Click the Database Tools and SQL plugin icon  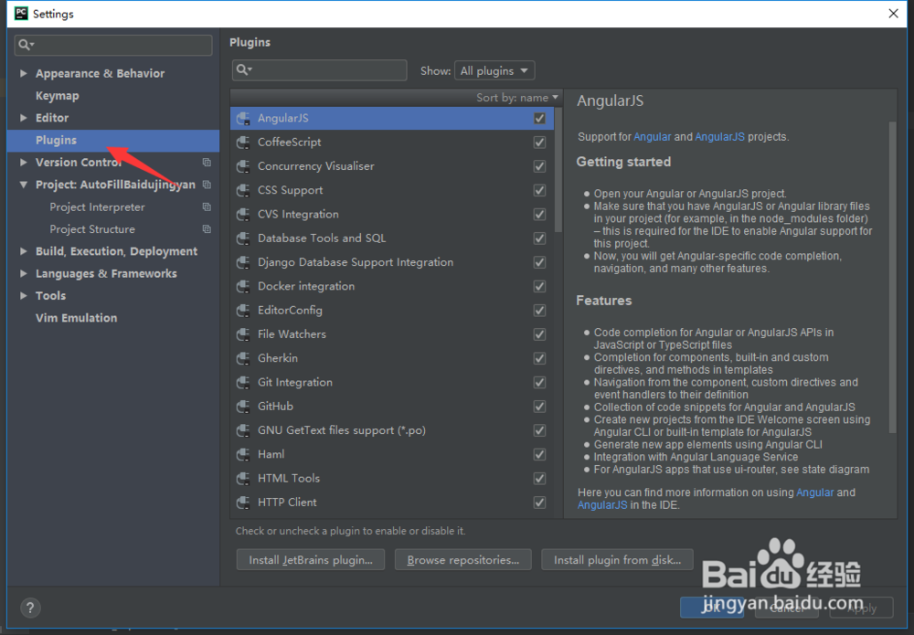click(243, 238)
